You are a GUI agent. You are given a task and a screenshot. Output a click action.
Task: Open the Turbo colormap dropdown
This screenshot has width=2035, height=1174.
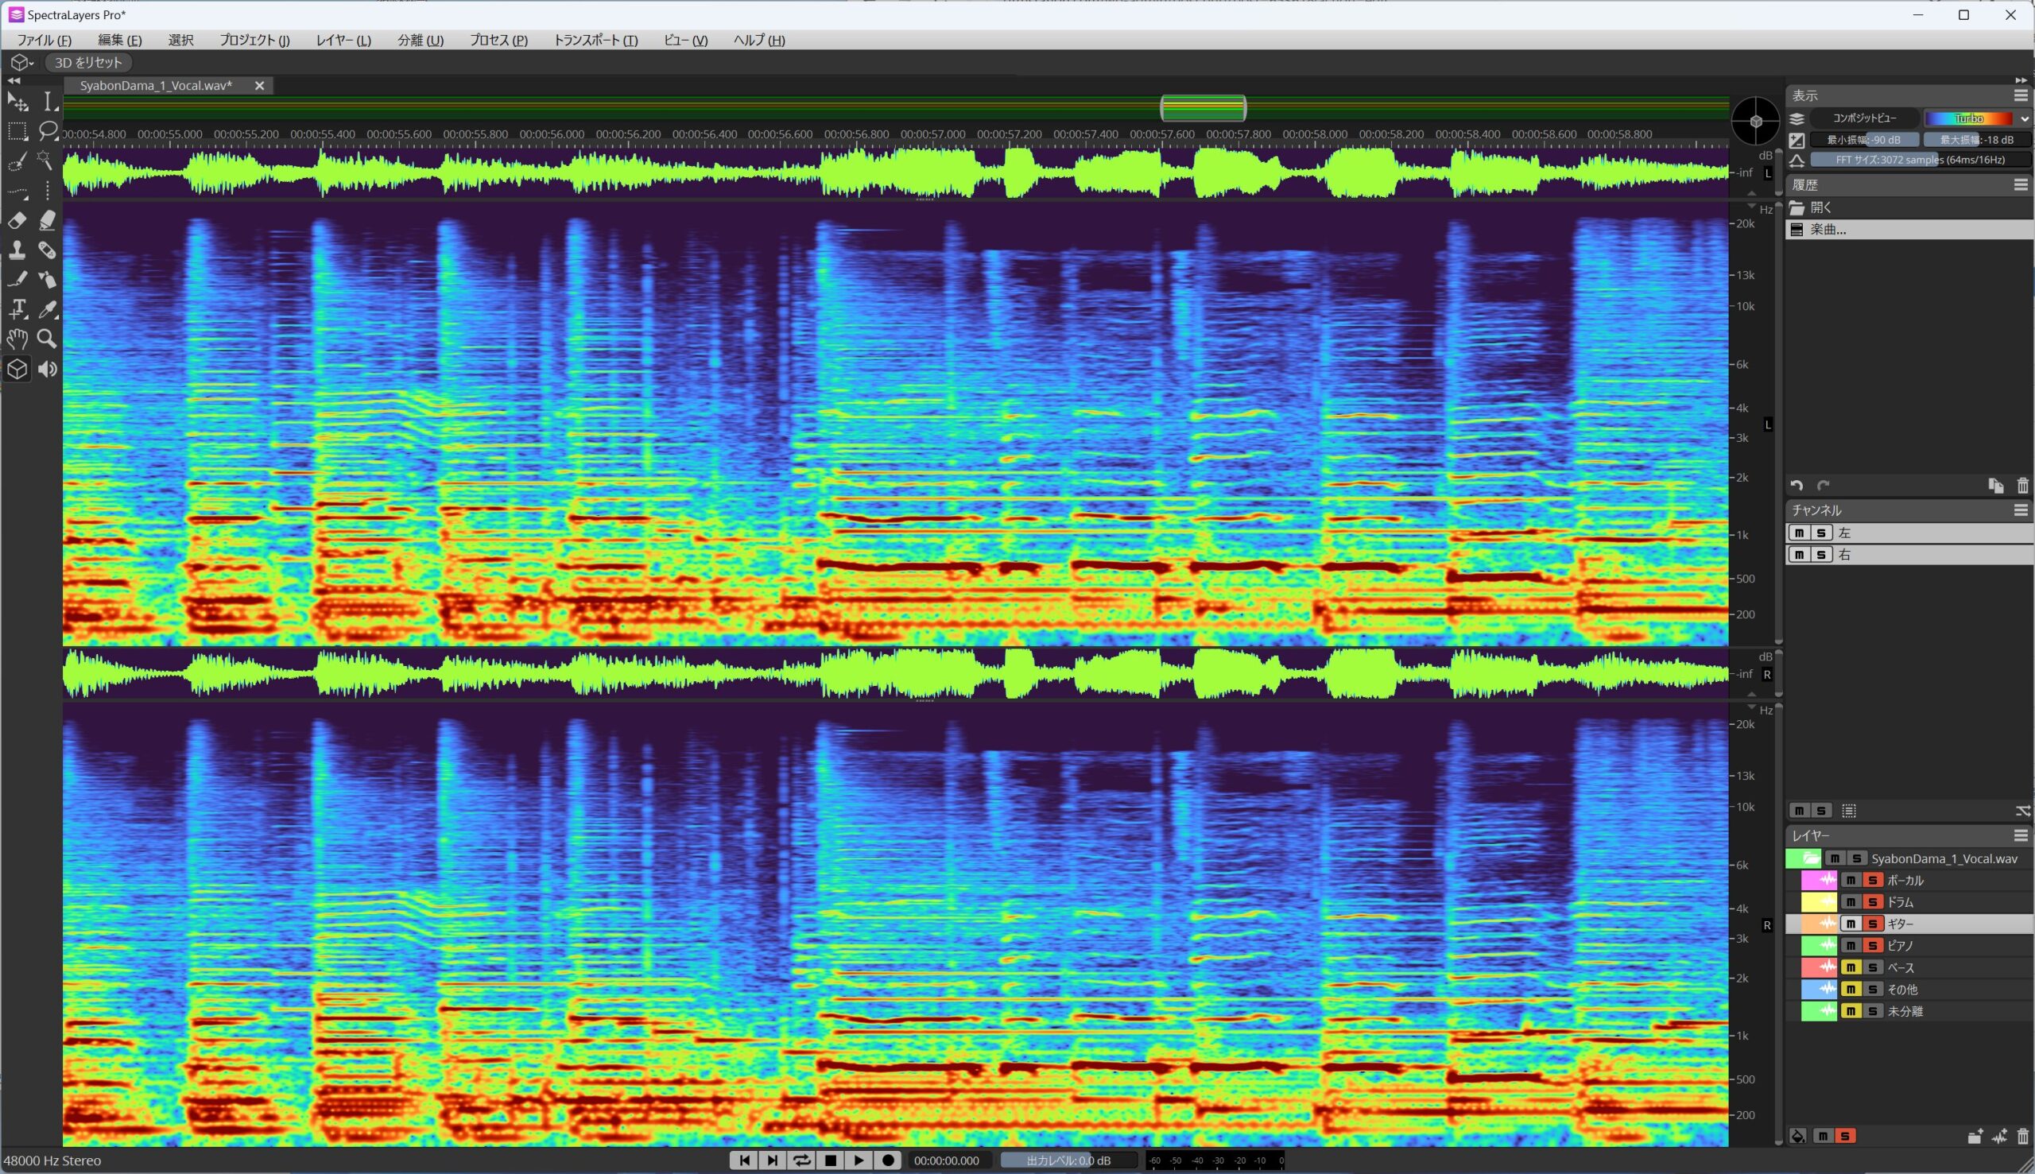(1978, 118)
